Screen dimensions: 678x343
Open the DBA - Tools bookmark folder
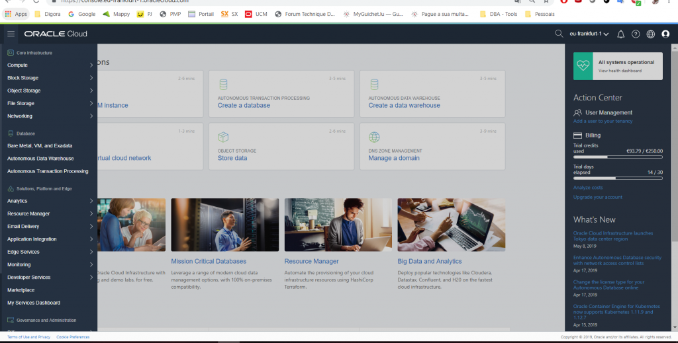click(x=499, y=14)
